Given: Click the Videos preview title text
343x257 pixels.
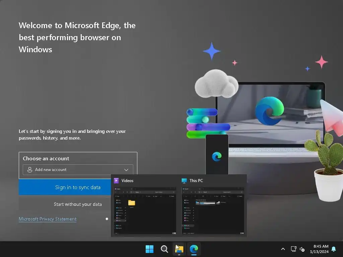Looking at the screenshot, I should pyautogui.click(x=127, y=180).
